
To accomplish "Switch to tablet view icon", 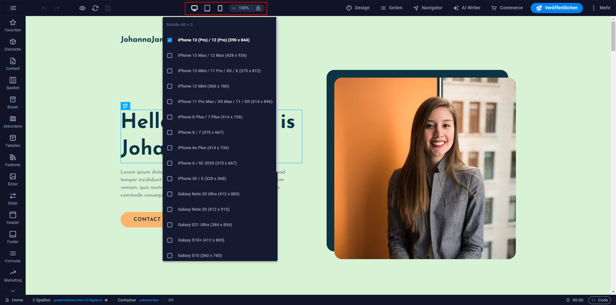I will (207, 8).
